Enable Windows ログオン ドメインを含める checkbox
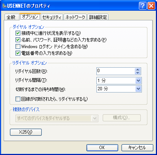157x155 pixels. point(18,47)
